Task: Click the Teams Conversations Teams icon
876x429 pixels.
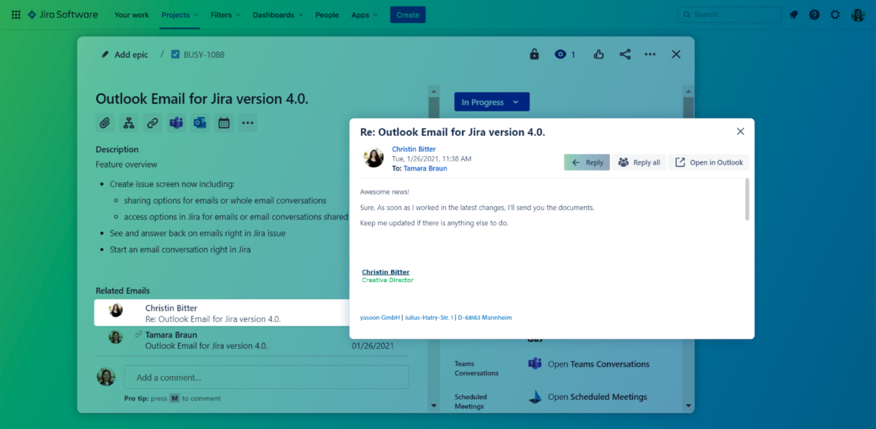Action: [x=535, y=364]
